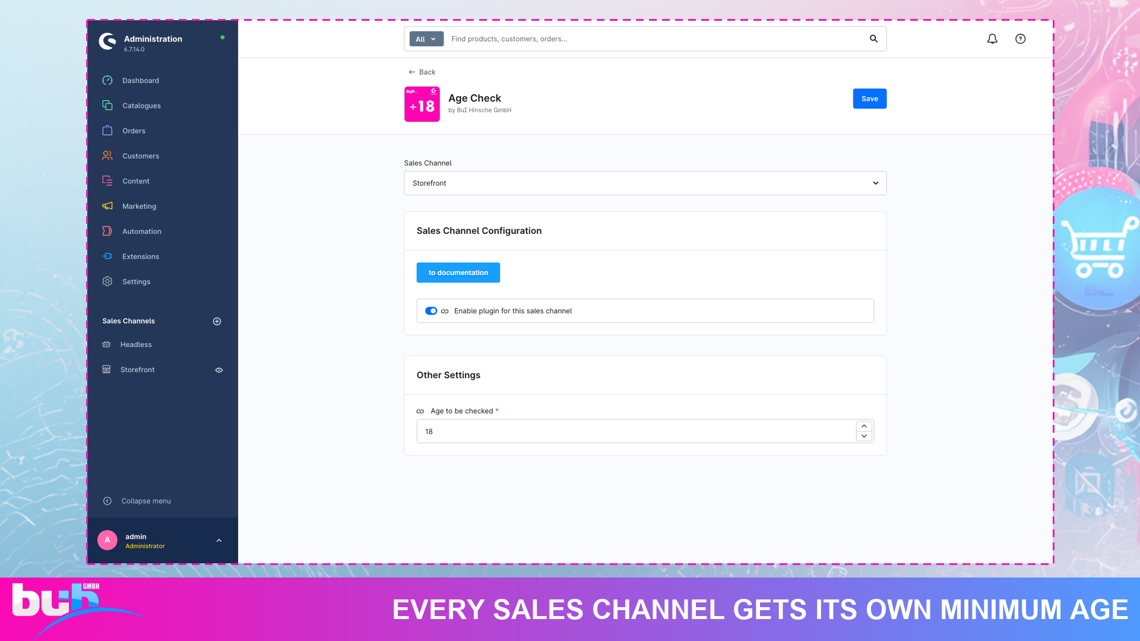Add a new sales channel plus icon
The height and width of the screenshot is (641, 1140).
pos(217,321)
